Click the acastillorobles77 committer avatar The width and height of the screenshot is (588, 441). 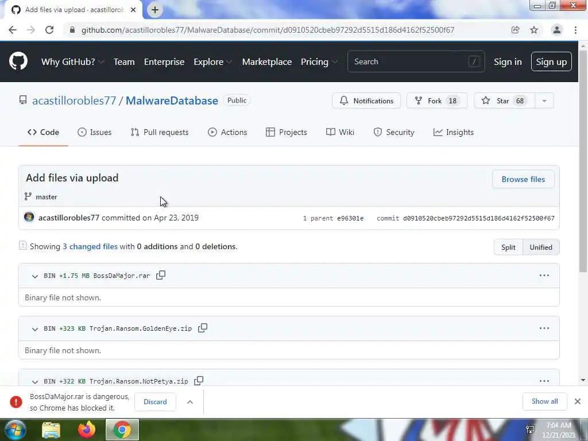click(x=29, y=217)
